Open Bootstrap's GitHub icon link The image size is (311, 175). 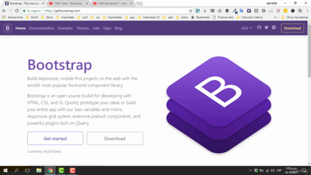coord(259,28)
